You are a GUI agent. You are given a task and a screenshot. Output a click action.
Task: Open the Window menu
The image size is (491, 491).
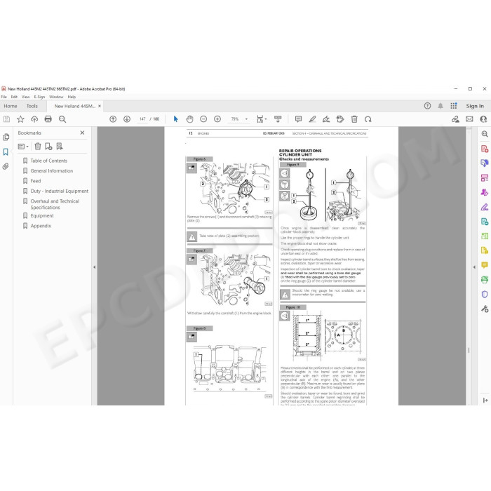click(56, 97)
